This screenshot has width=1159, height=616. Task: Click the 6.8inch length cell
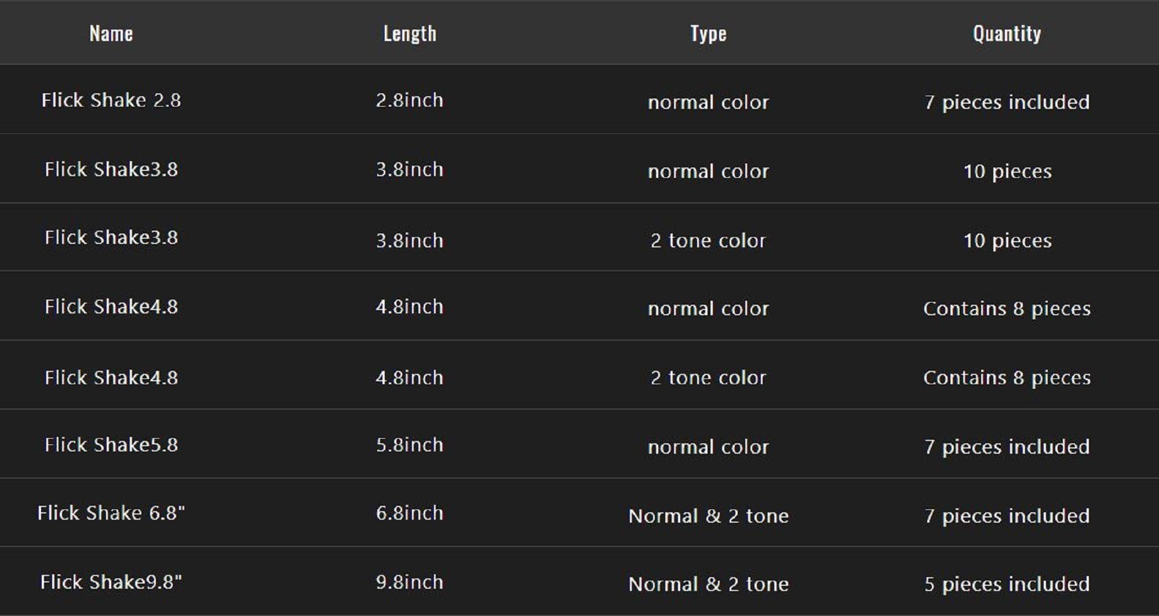[x=410, y=513]
